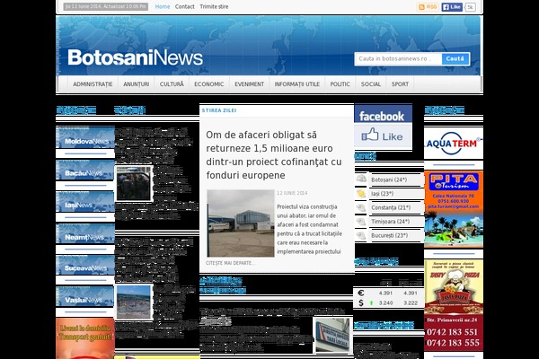Open the BacauNews banner
Image resolution: width=539 pixels, height=359 pixels.
coord(85,170)
